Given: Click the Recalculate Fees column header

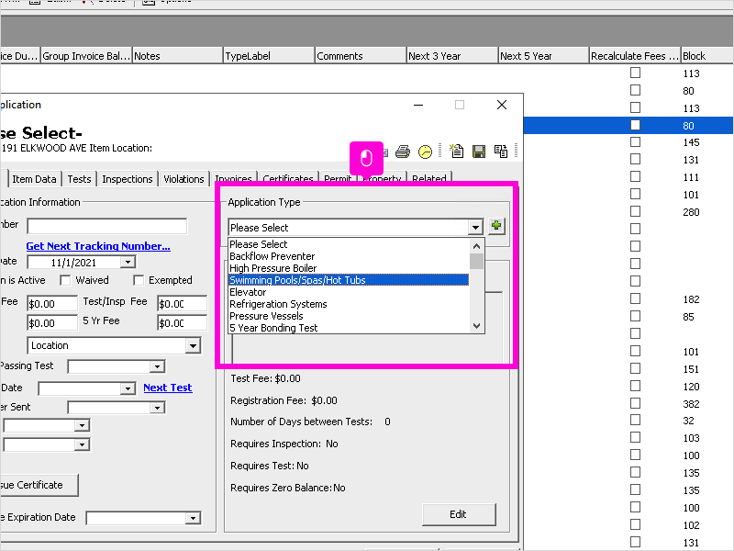Looking at the screenshot, I should (x=635, y=56).
